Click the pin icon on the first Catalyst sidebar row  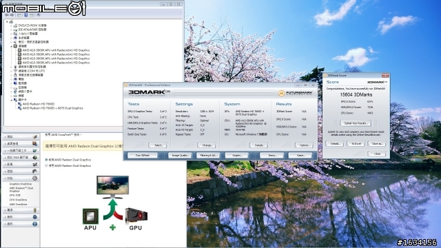(x=35, y=136)
